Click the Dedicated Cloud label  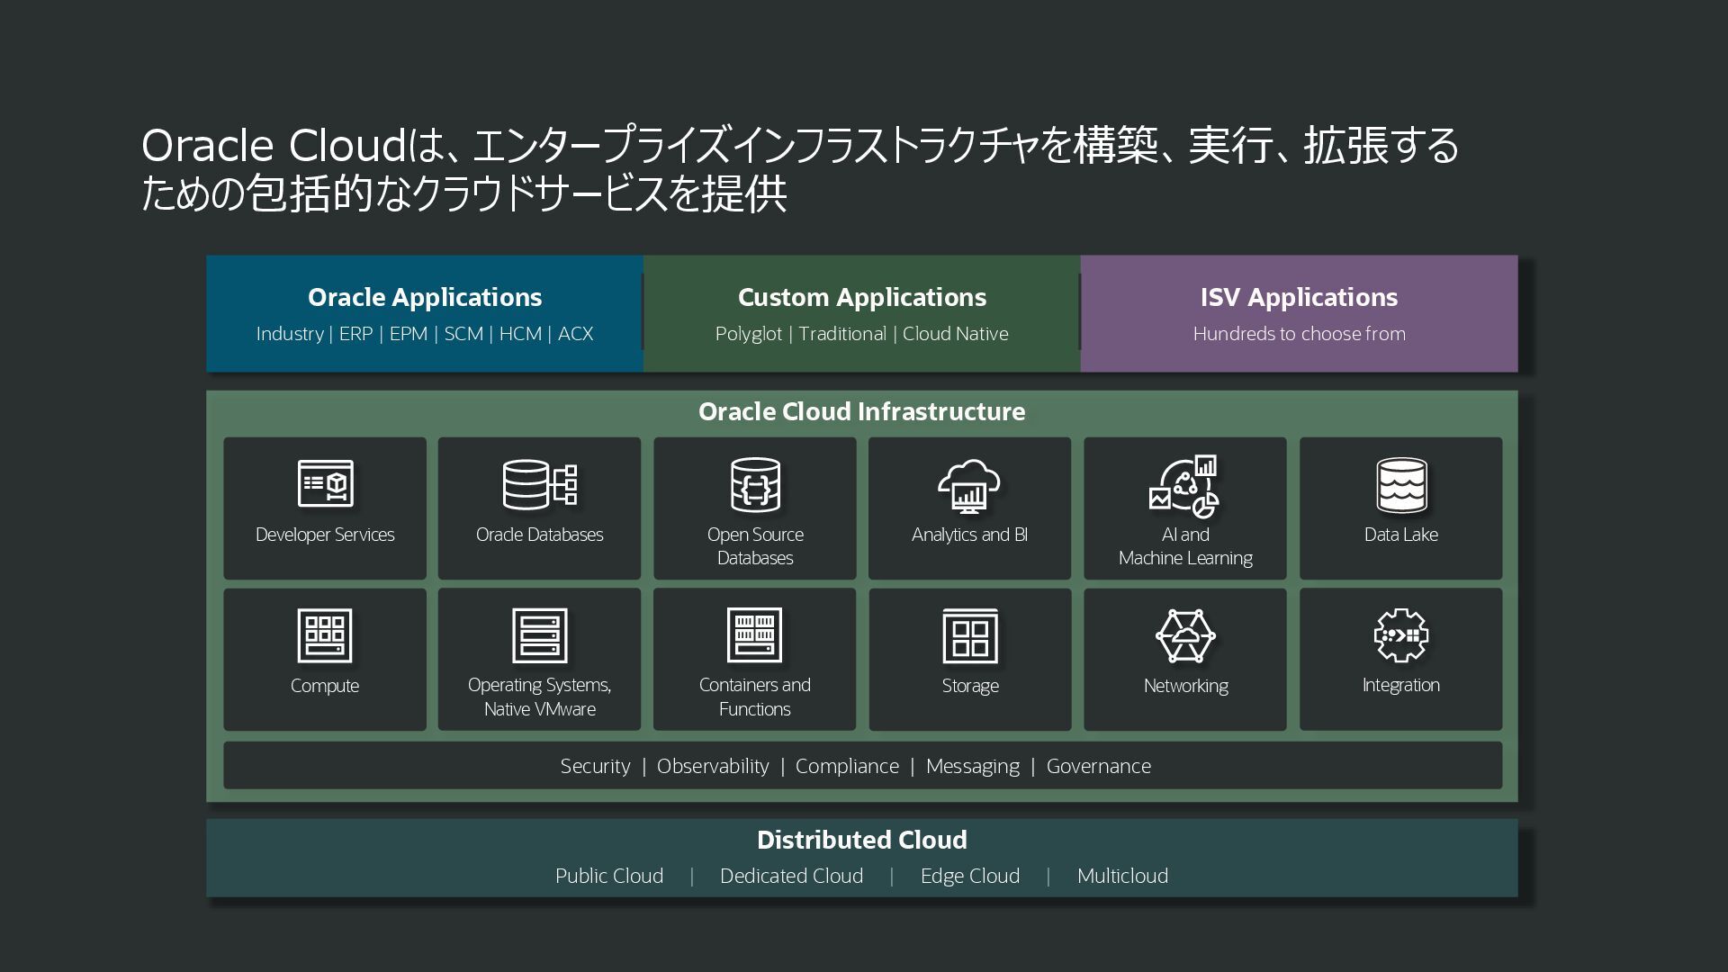click(x=791, y=876)
